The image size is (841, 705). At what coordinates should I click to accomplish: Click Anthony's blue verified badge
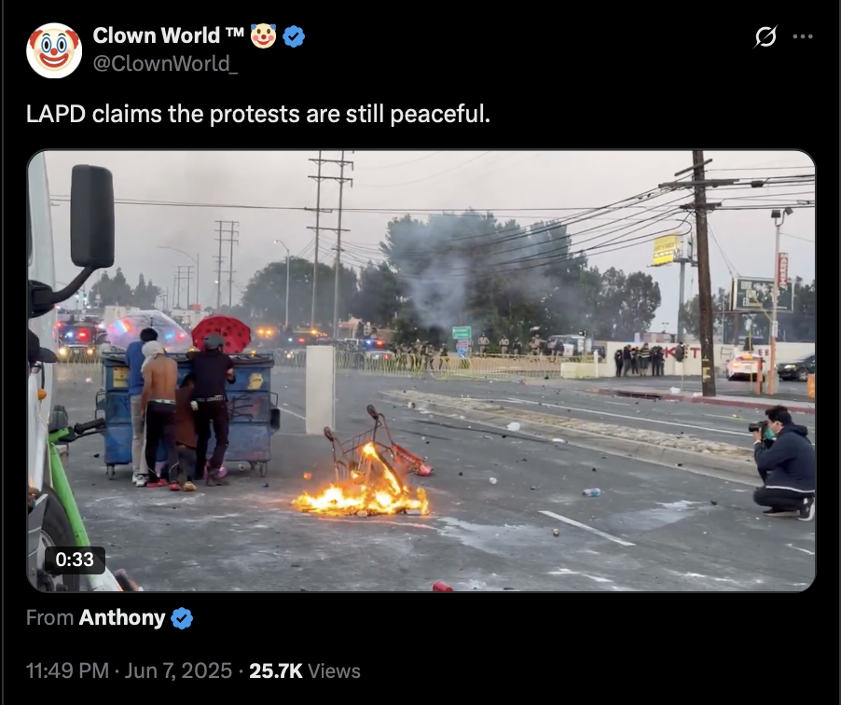click(182, 618)
